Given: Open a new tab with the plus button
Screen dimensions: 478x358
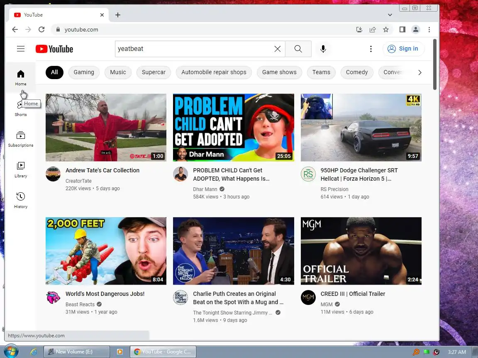Looking at the screenshot, I should [118, 15].
